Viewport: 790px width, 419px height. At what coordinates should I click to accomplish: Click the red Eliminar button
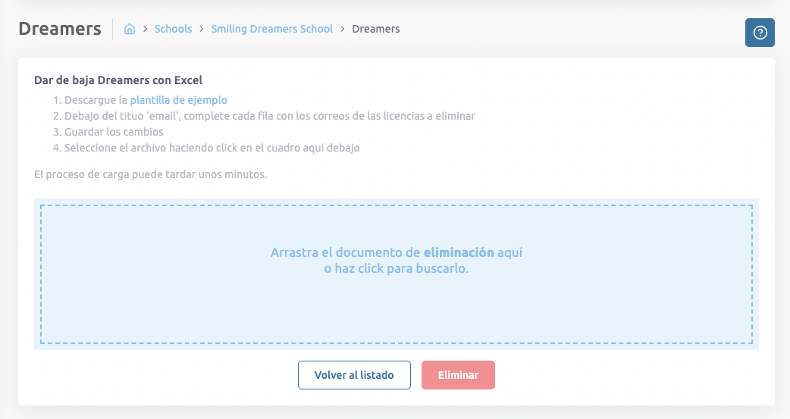(458, 375)
